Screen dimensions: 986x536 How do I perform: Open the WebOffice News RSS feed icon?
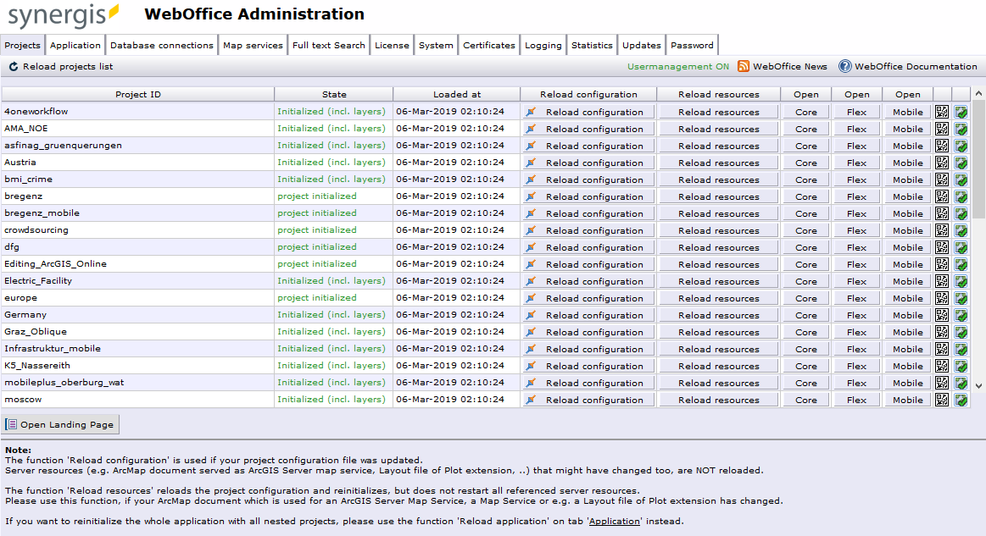[x=744, y=65]
